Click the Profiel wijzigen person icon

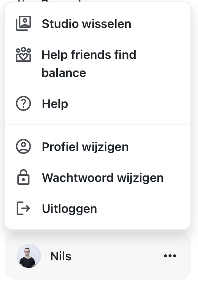[23, 147]
